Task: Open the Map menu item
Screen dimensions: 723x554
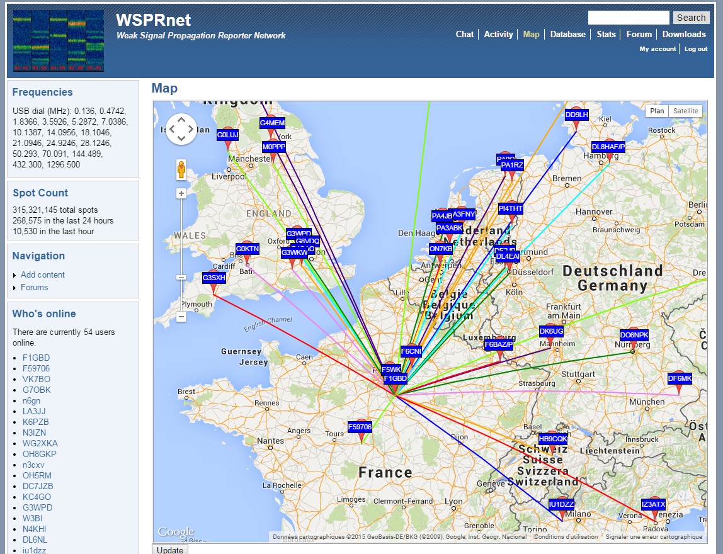Action: pyautogui.click(x=531, y=34)
